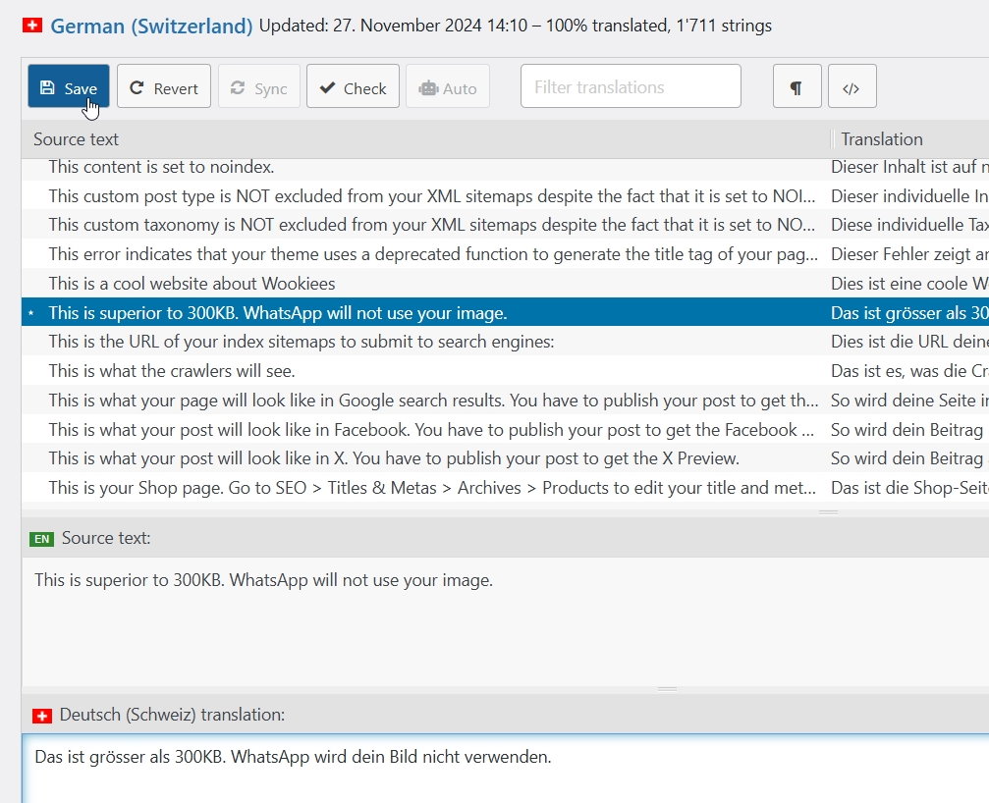
Task: Click the resize handle below the strings list
Action: tap(828, 511)
